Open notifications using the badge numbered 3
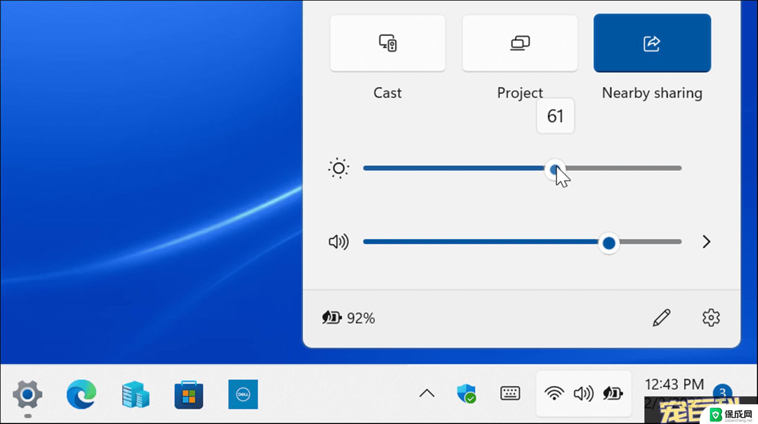 pyautogui.click(x=723, y=392)
